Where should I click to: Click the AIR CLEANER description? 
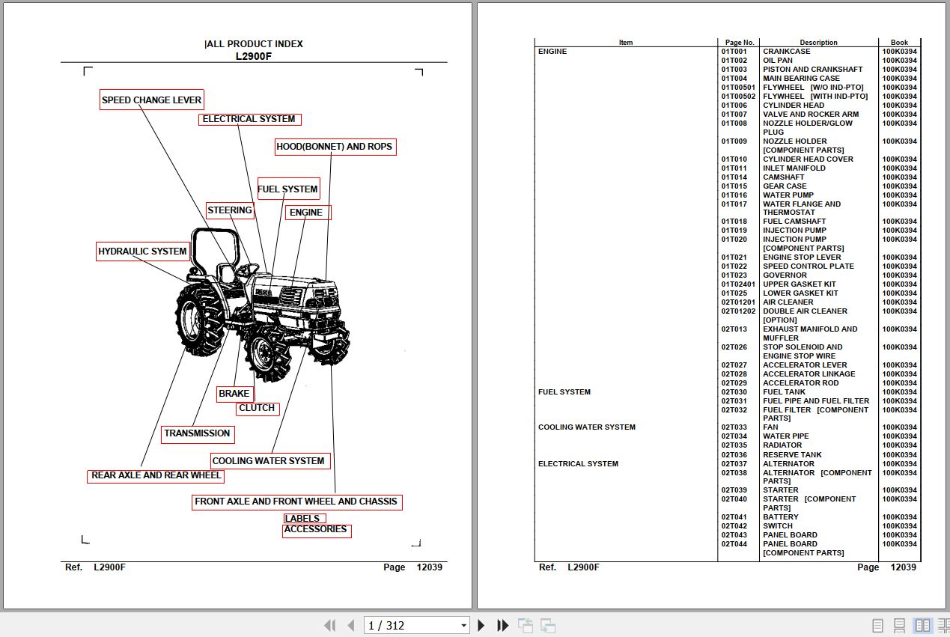(x=788, y=302)
